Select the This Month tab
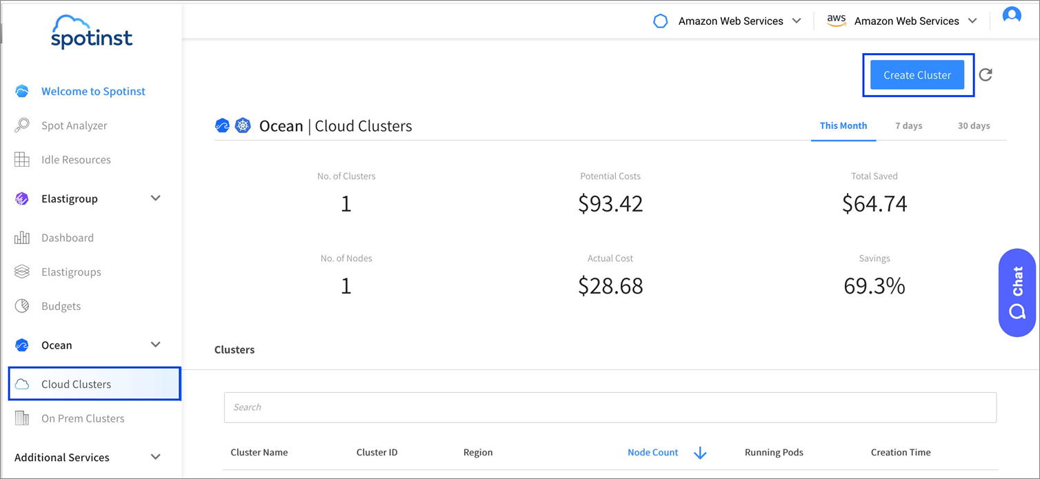Screen dimensions: 1040x479 [x=843, y=125]
